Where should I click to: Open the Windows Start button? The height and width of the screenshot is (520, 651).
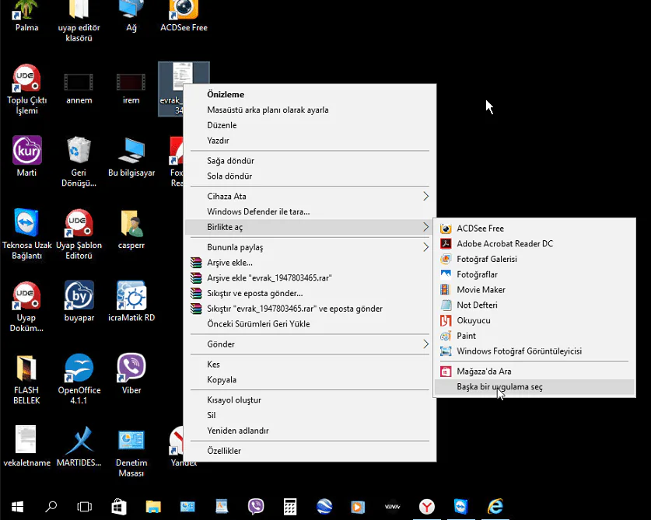(x=16, y=507)
